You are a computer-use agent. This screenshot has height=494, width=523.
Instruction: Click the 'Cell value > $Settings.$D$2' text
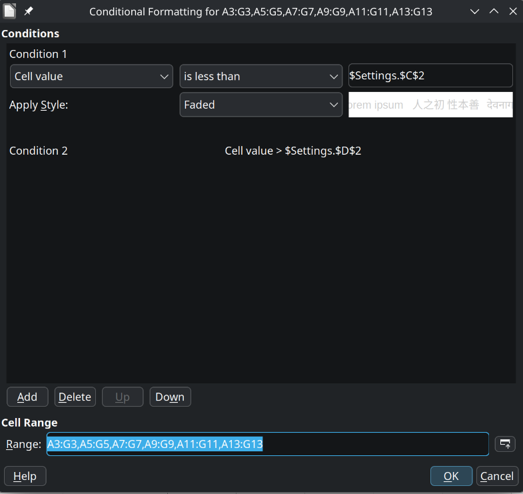click(293, 151)
